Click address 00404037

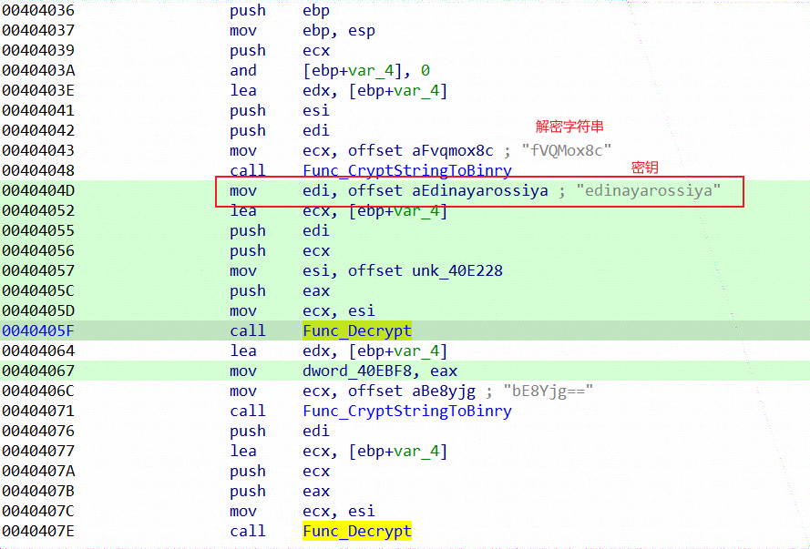click(x=38, y=30)
